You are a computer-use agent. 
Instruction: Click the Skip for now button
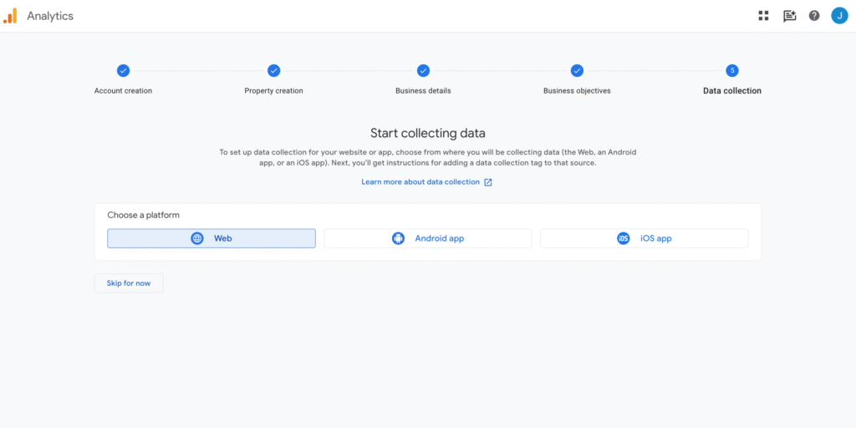(129, 283)
